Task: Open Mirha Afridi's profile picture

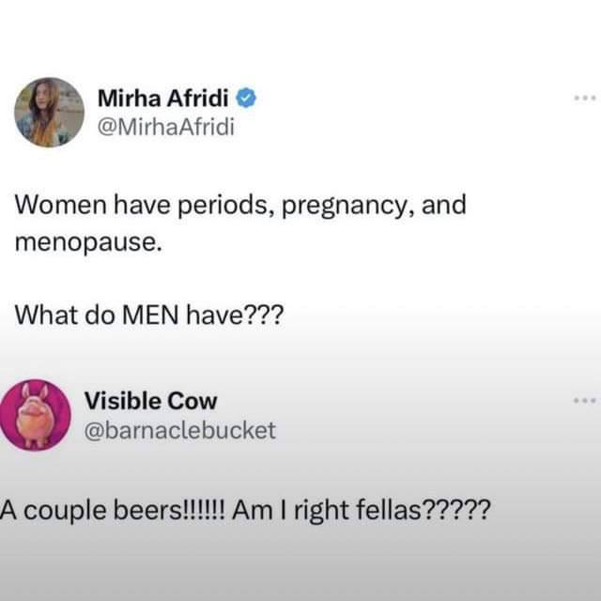Action: (x=49, y=112)
